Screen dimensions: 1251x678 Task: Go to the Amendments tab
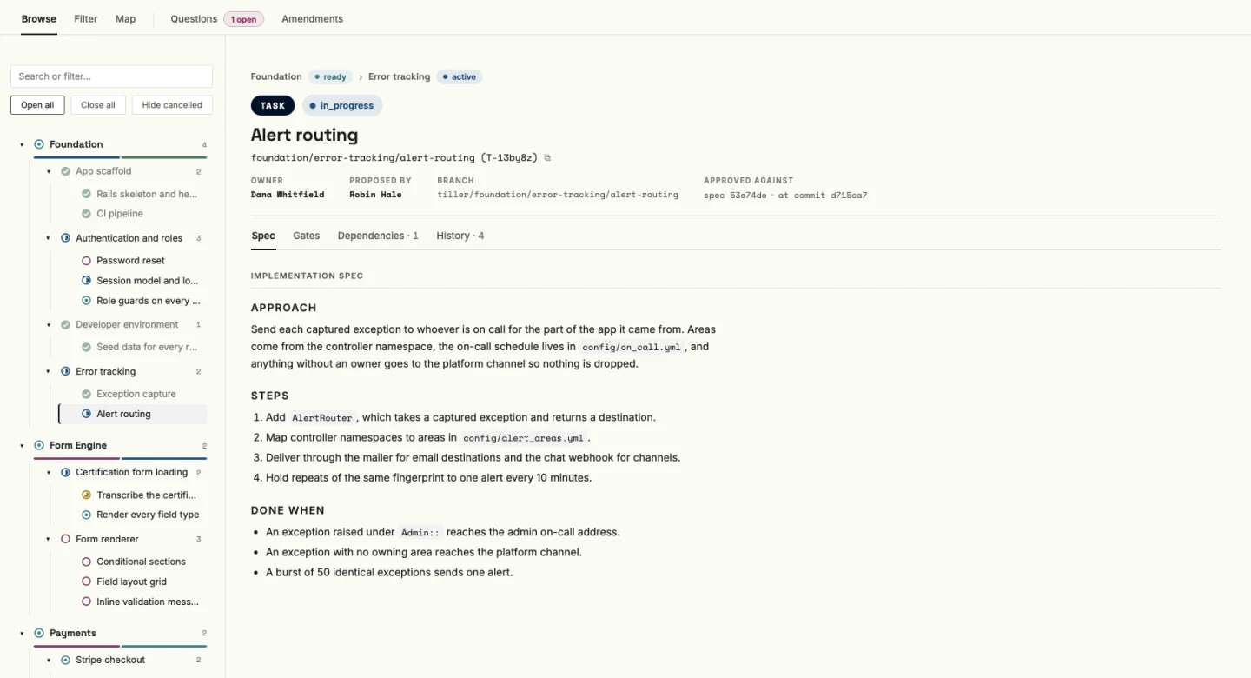pos(312,18)
